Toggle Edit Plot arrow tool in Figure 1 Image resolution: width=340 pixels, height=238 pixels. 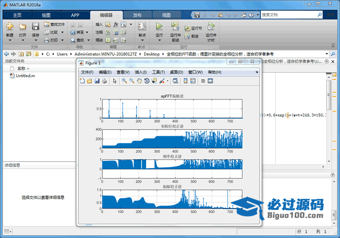[x=115, y=81]
